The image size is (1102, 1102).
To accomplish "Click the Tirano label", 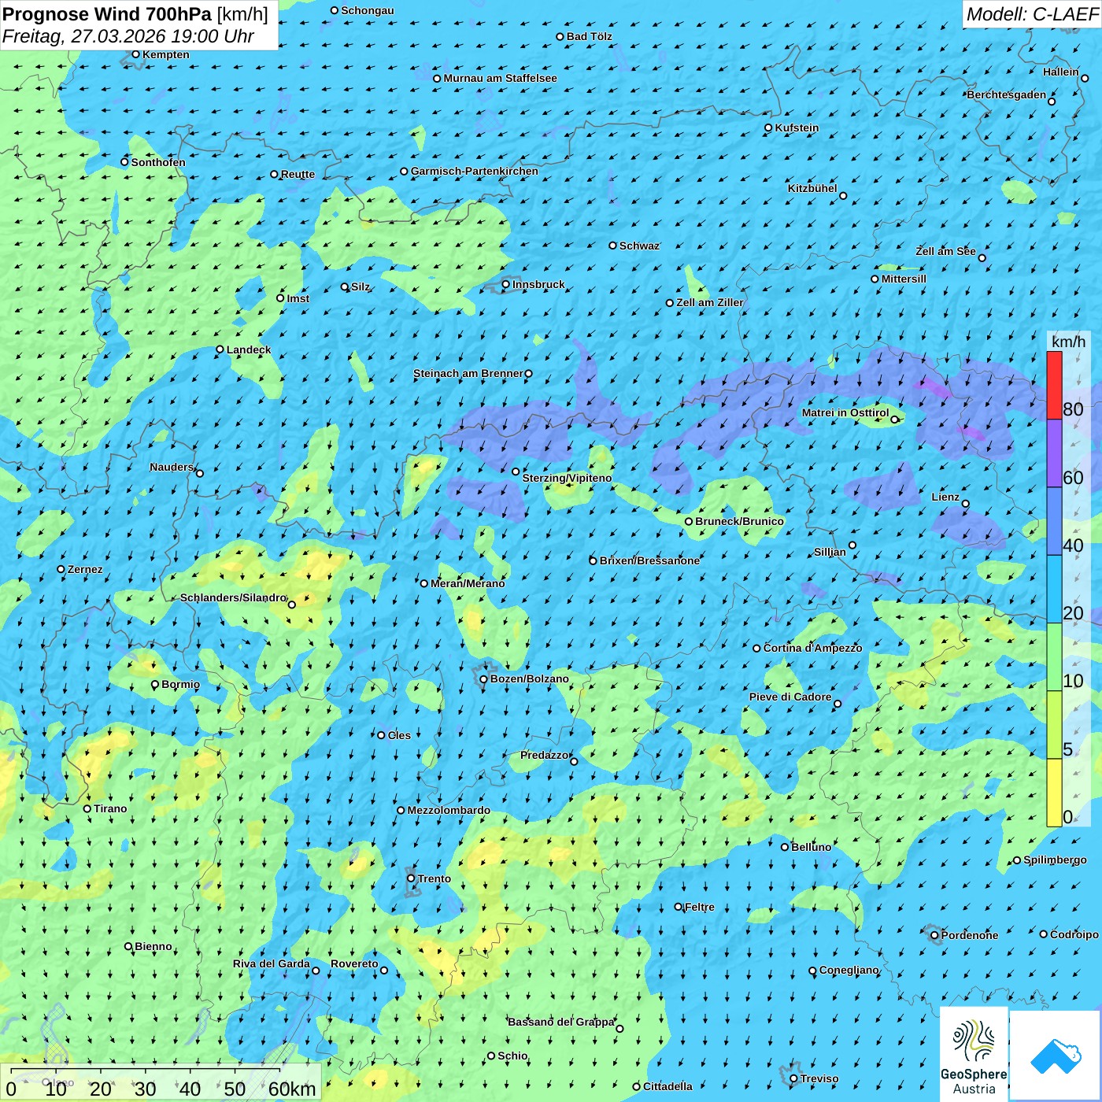I will point(110,808).
